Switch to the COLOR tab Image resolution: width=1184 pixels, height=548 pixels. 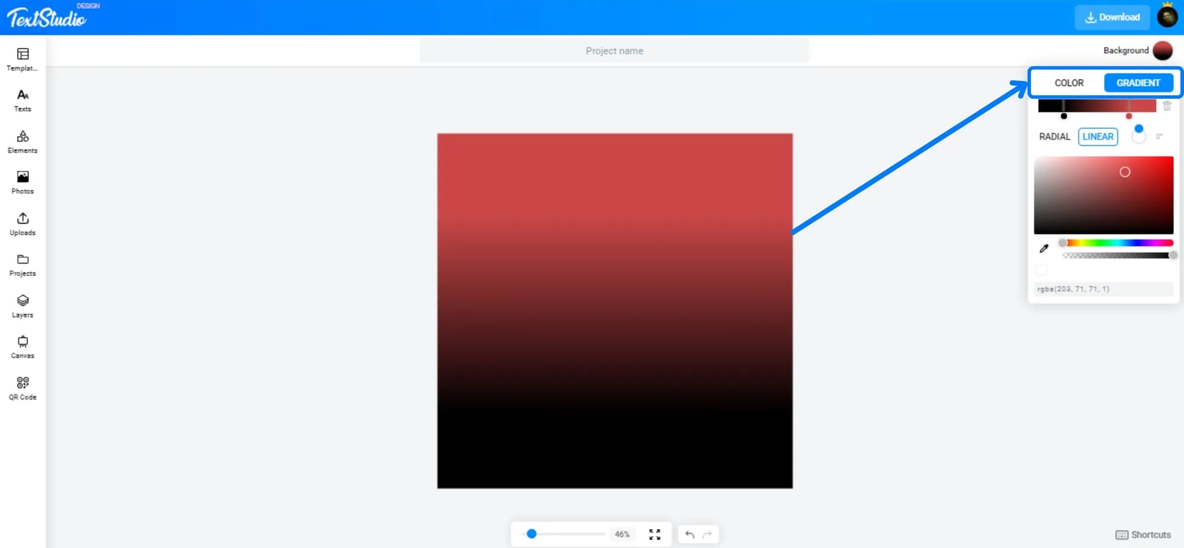coord(1069,83)
